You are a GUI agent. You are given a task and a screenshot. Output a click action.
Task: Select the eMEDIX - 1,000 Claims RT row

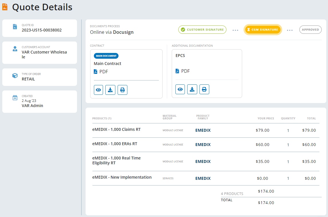point(116,129)
